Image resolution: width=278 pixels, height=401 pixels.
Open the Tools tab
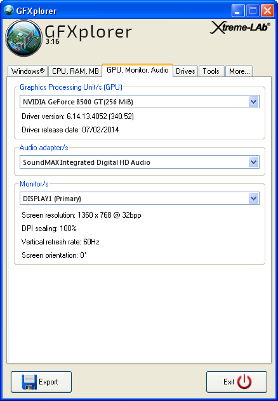coord(211,71)
